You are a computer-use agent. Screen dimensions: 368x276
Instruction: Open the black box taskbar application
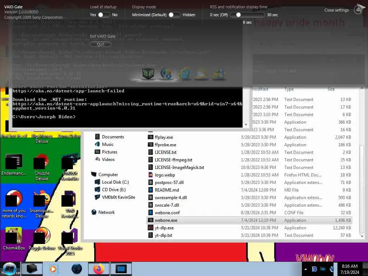(32, 269)
